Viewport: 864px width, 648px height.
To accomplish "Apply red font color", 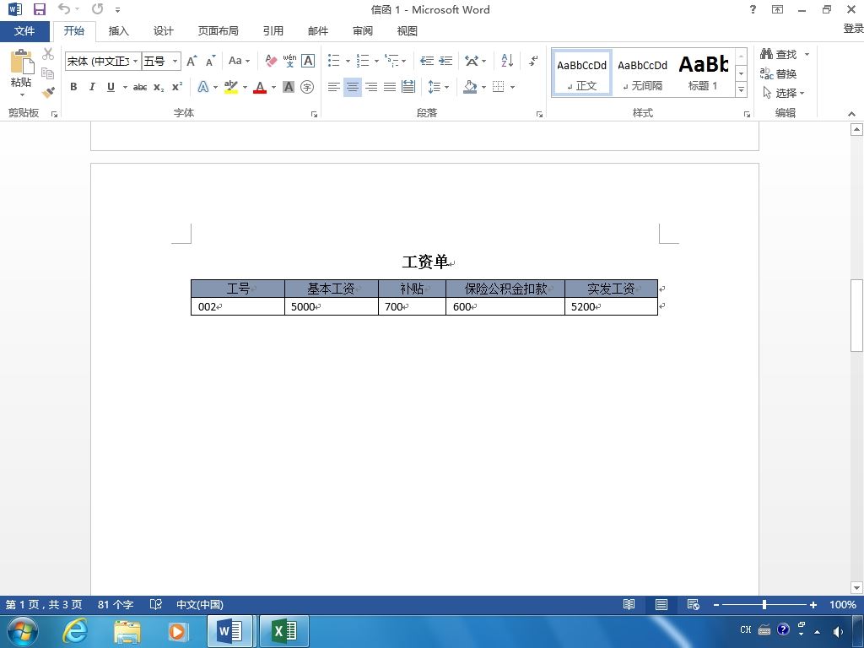I will tap(260, 87).
